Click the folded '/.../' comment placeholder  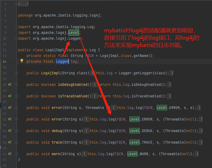pyautogui.click(x=23, y=4)
